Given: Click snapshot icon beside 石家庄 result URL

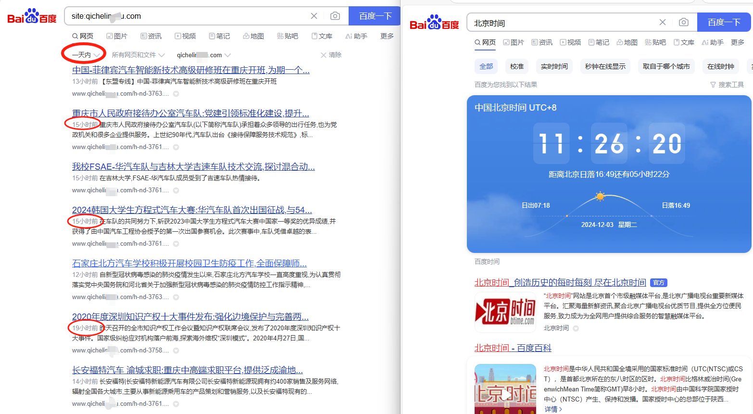Looking at the screenshot, I should point(176,297).
